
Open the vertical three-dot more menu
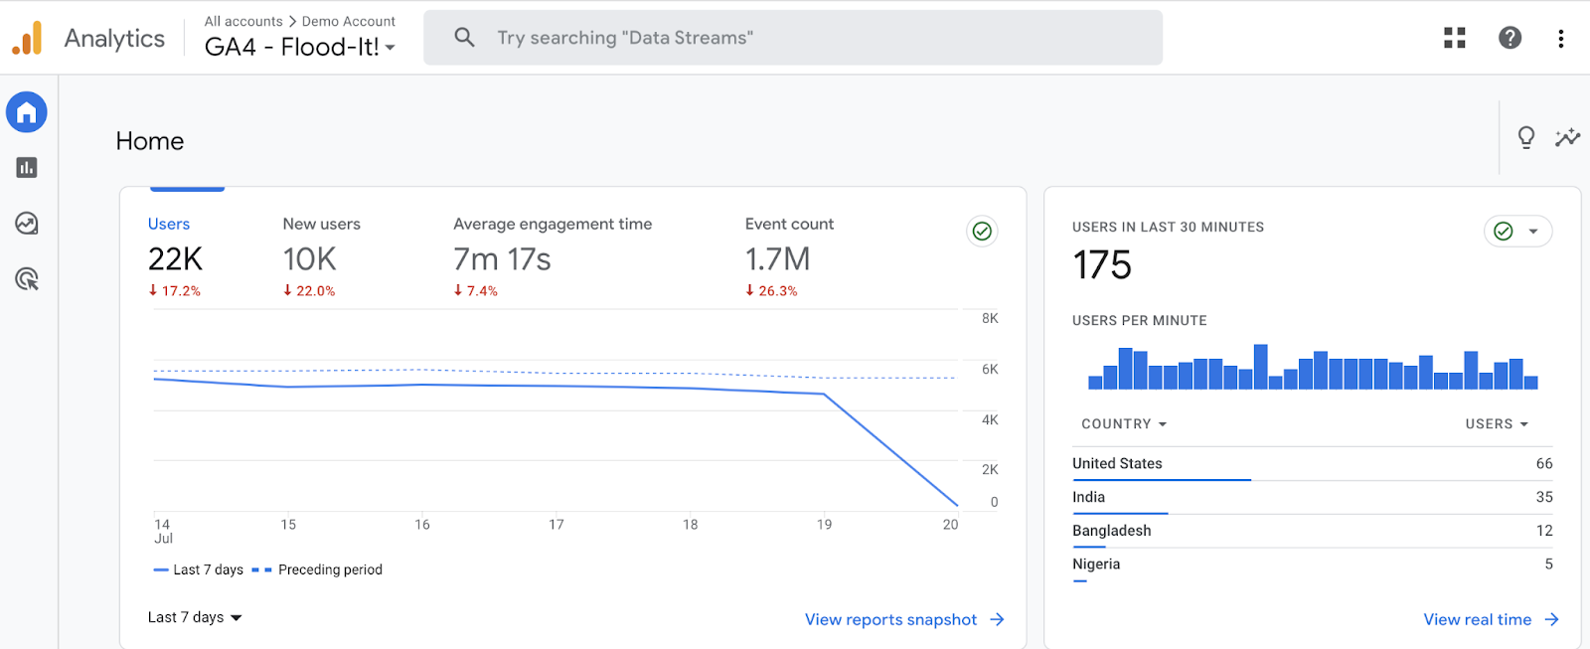pyautogui.click(x=1560, y=38)
